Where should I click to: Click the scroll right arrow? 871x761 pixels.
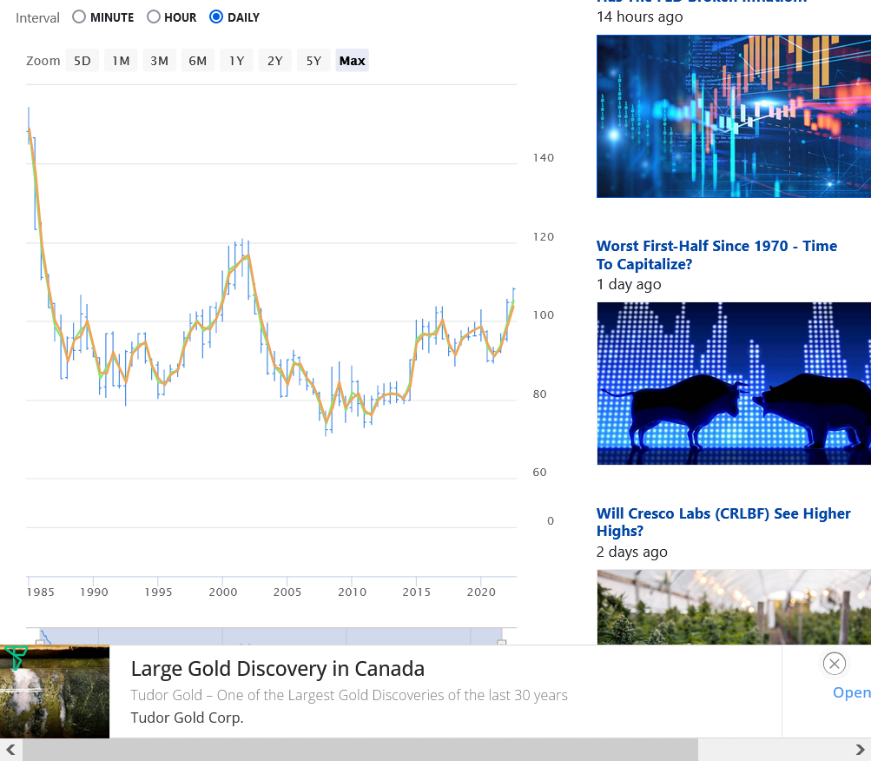pos(860,750)
